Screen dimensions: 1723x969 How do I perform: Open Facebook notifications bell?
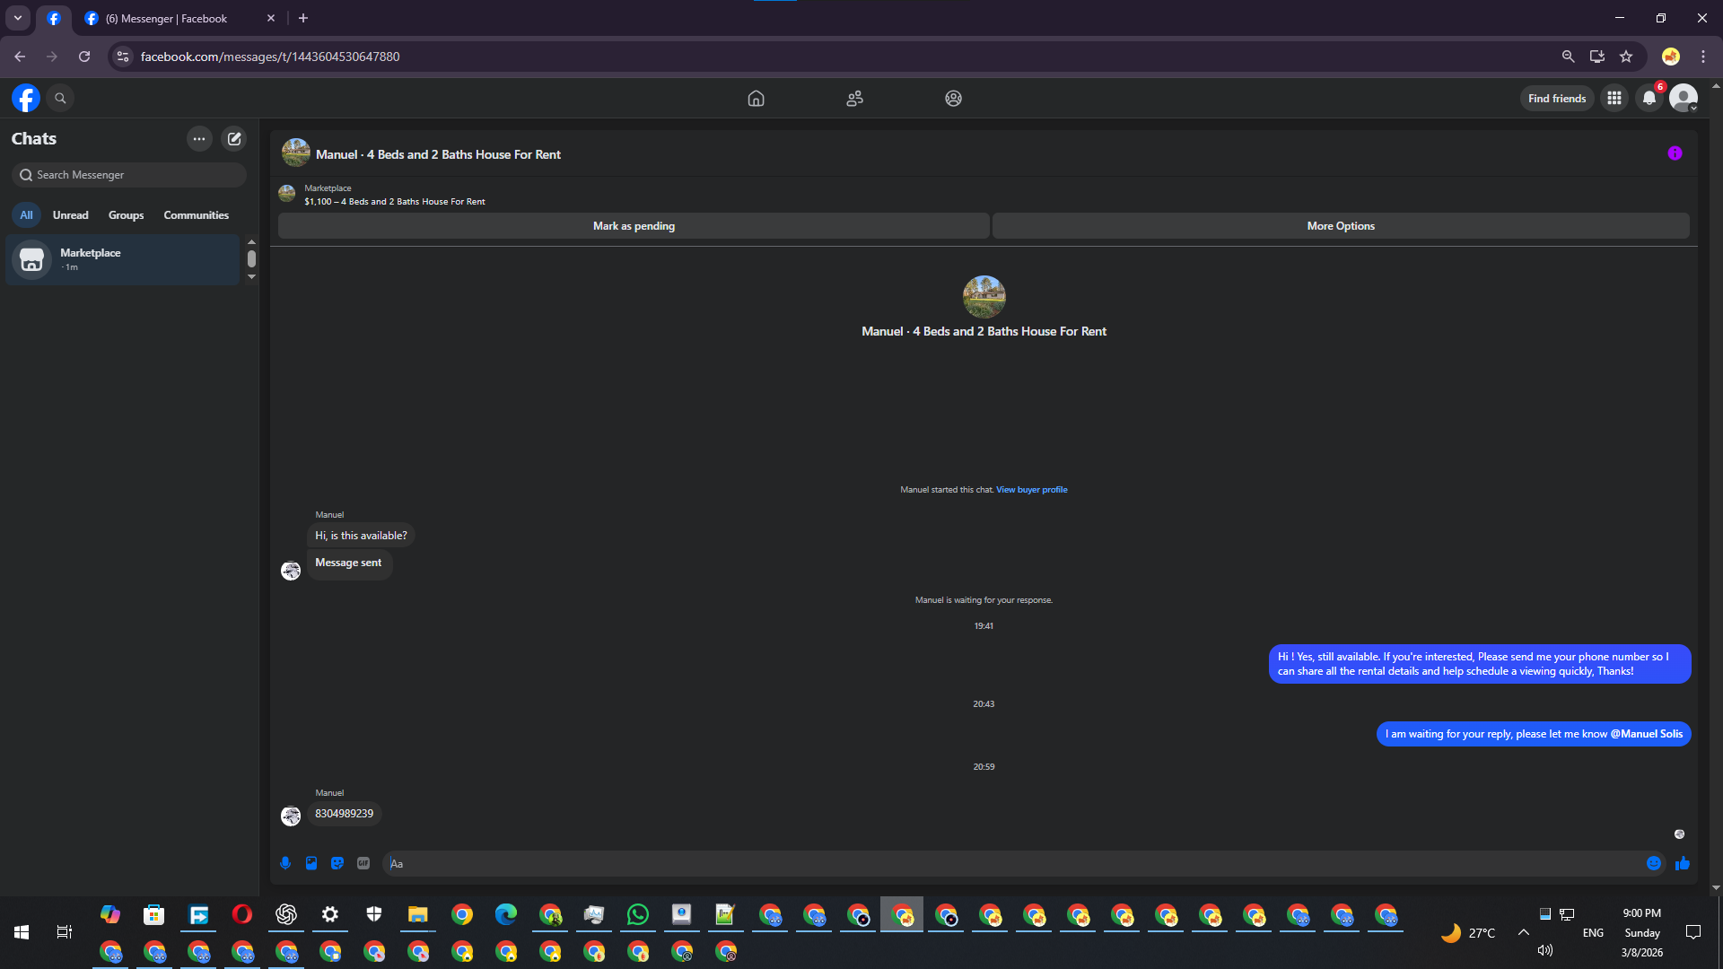tap(1649, 99)
